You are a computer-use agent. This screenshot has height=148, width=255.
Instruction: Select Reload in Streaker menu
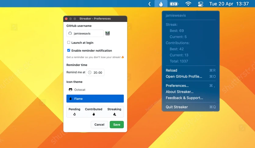(191, 70)
